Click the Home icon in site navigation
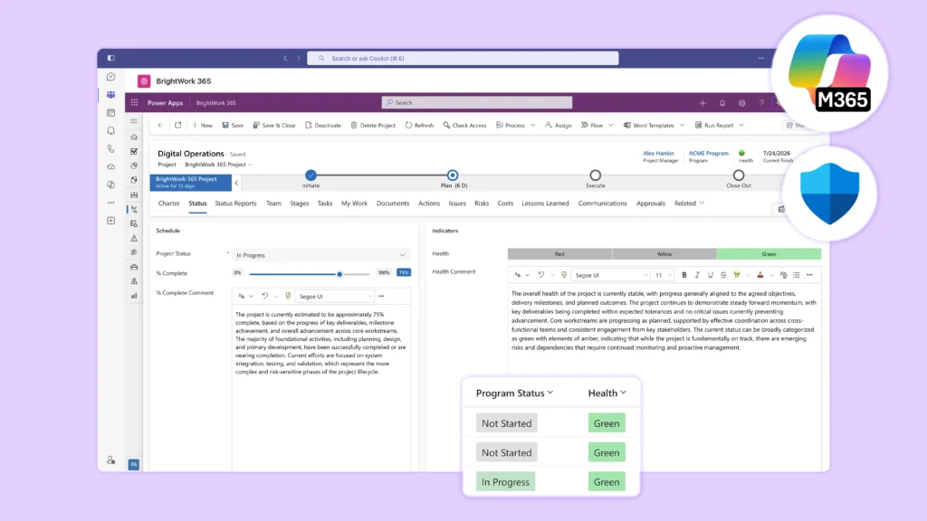Image resolution: width=927 pixels, height=521 pixels. coord(134,137)
